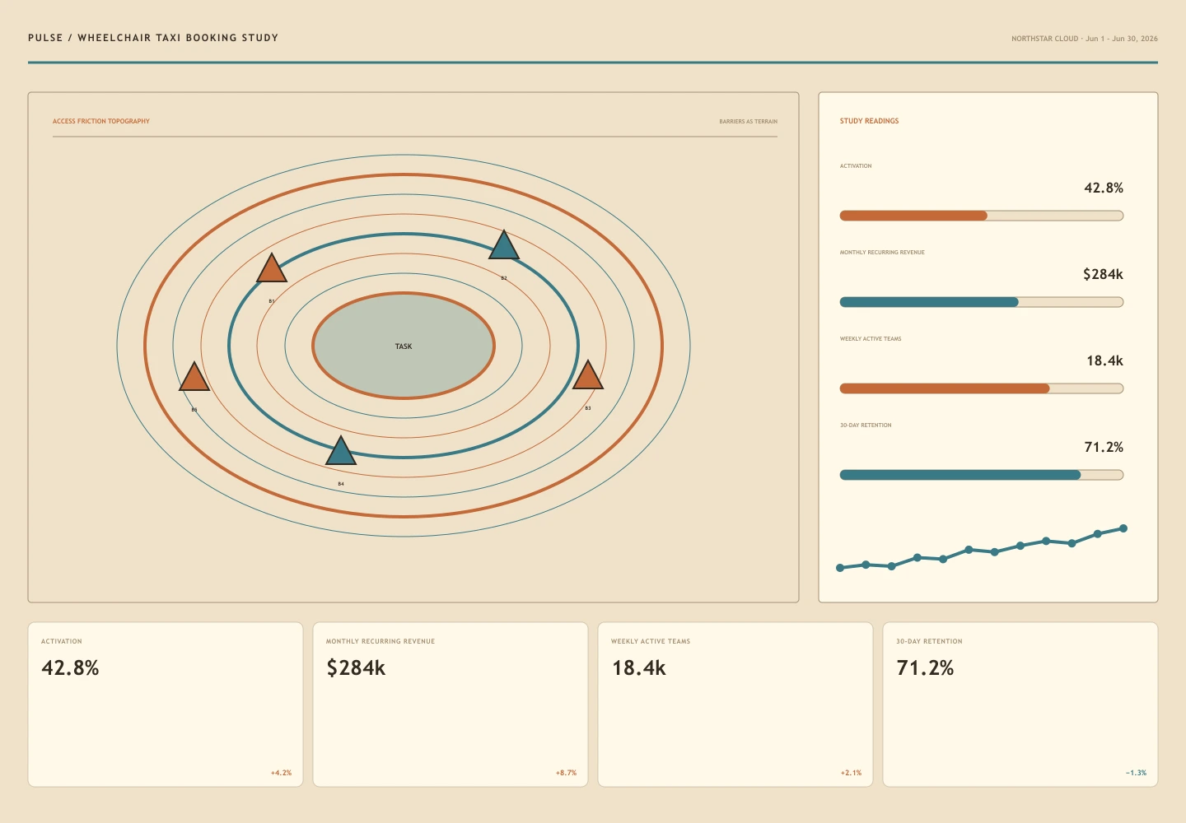The width and height of the screenshot is (1186, 823).
Task: Open the 30-Day Retention 71.2% card
Action: [x=1020, y=704]
